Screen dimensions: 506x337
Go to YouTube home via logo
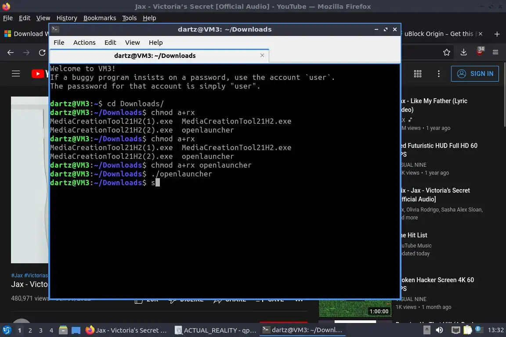[x=40, y=74]
